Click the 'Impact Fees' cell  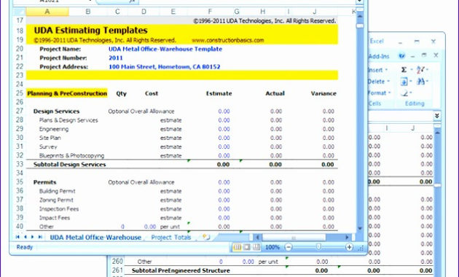click(54, 218)
